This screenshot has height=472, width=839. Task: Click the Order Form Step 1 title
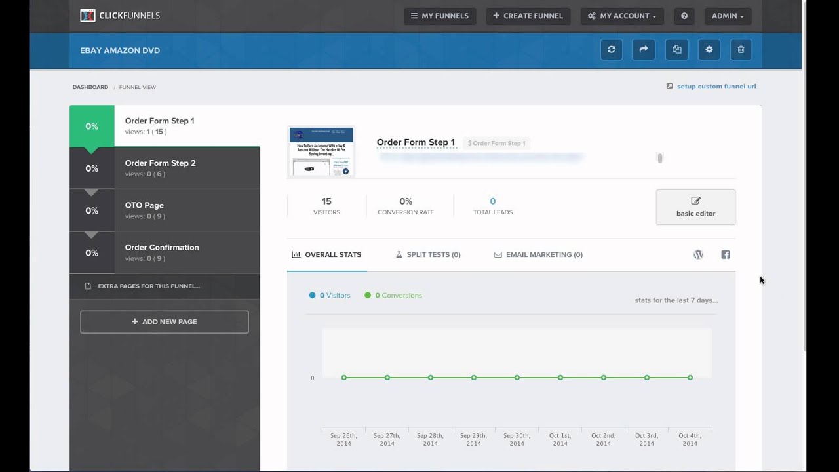[416, 142]
